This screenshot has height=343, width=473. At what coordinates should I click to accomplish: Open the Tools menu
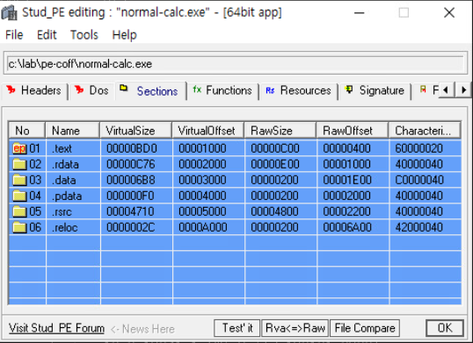point(84,35)
